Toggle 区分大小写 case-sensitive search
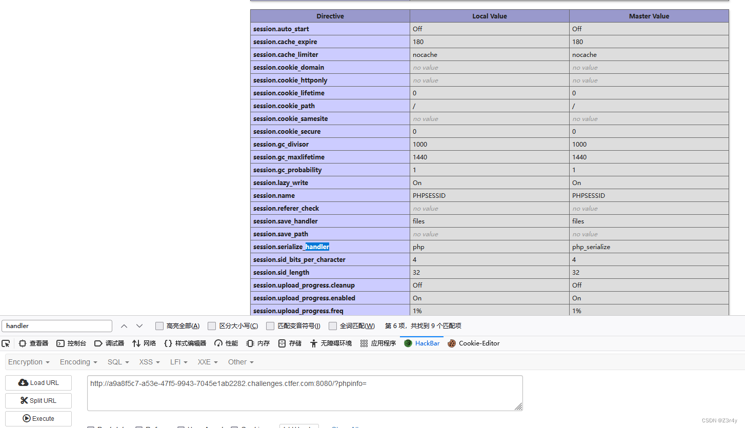 [x=212, y=325]
